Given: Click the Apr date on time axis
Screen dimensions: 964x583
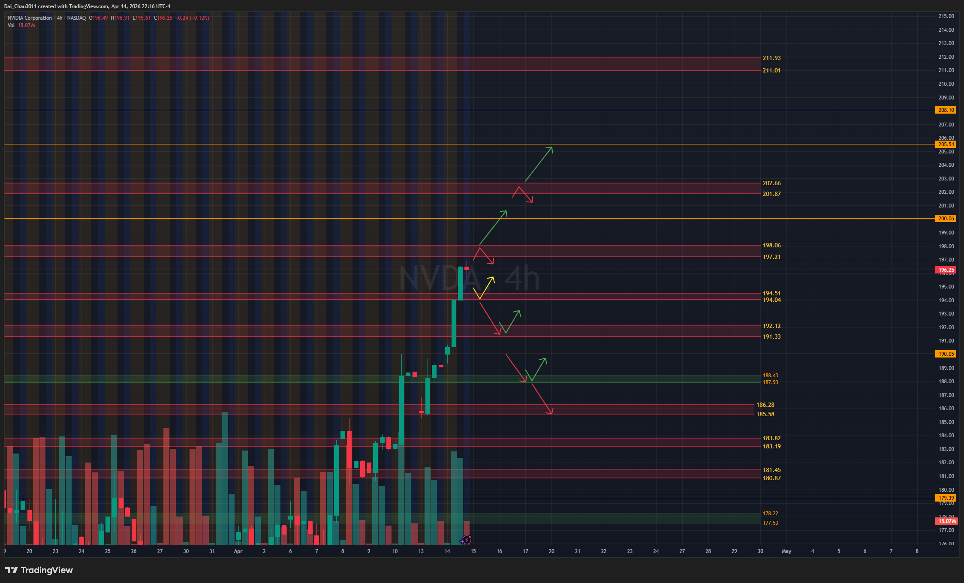Looking at the screenshot, I should (x=238, y=551).
